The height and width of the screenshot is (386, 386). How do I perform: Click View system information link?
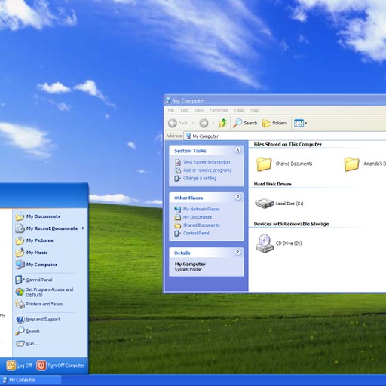click(x=207, y=162)
